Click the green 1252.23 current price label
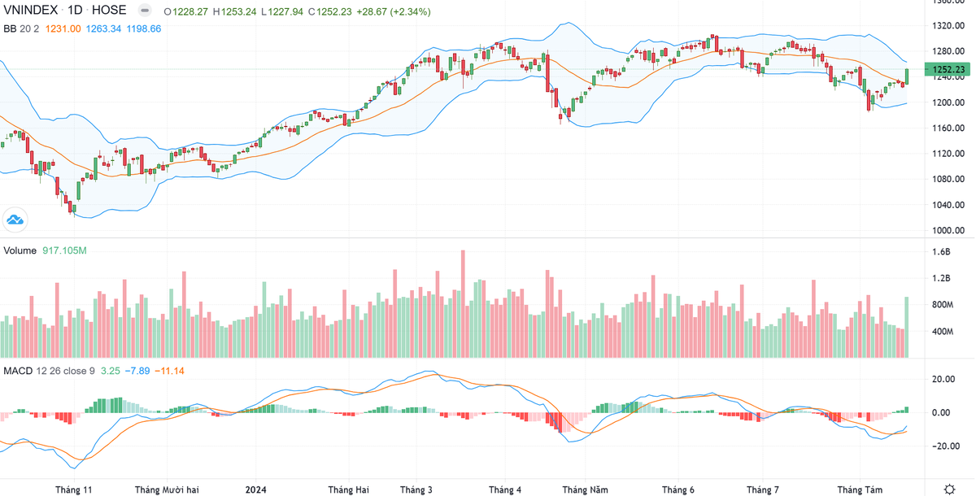Viewport: 976px width, 496px height. [x=948, y=70]
